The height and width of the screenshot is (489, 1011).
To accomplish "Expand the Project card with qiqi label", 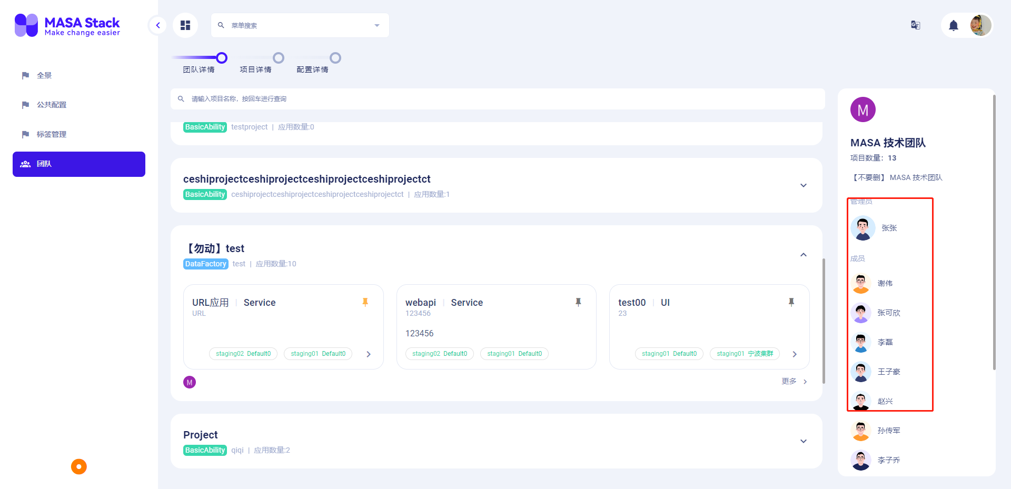I will [803, 441].
